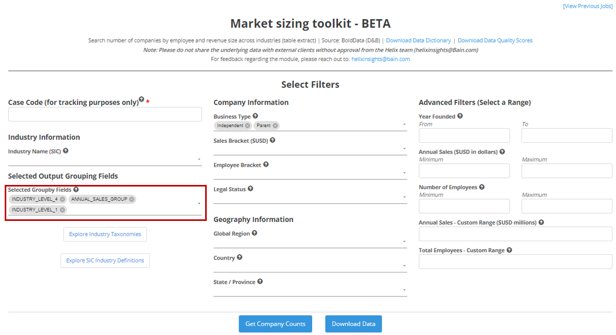This screenshot has height=335, width=616.
Task: Remove the INDUSTRY_LEVEL_4 groupby tag
Action: coord(63,199)
